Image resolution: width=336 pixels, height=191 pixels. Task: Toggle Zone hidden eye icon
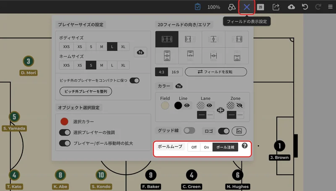tap(239, 105)
